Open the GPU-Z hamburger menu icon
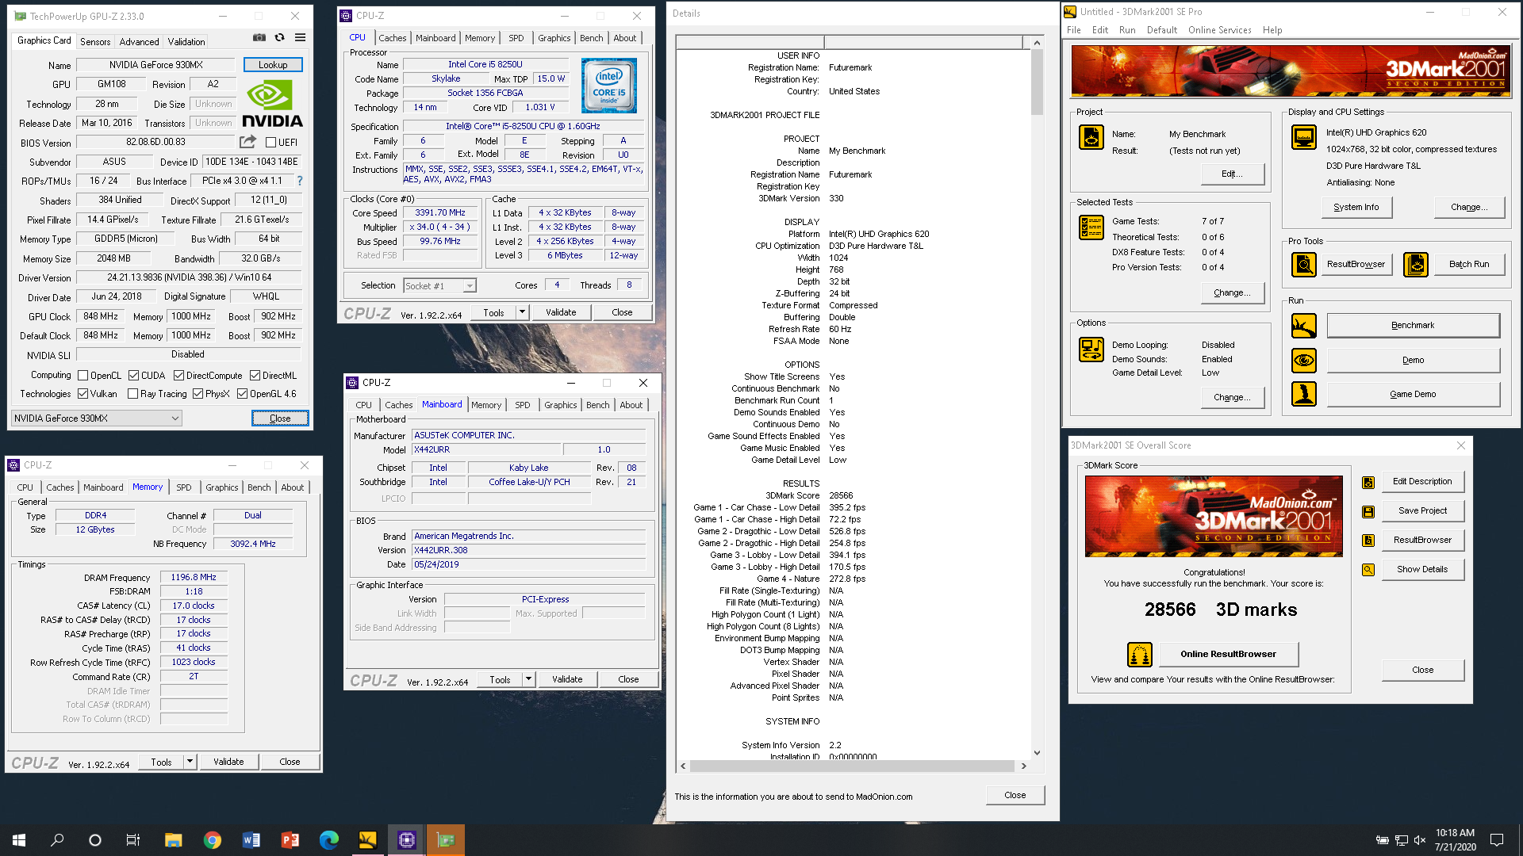Image resolution: width=1523 pixels, height=856 pixels. pos(300,37)
